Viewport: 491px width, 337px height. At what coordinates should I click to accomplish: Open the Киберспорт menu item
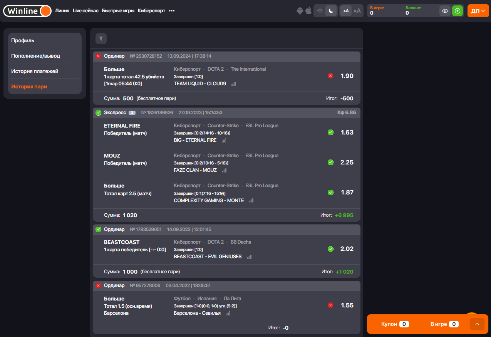pyautogui.click(x=151, y=11)
